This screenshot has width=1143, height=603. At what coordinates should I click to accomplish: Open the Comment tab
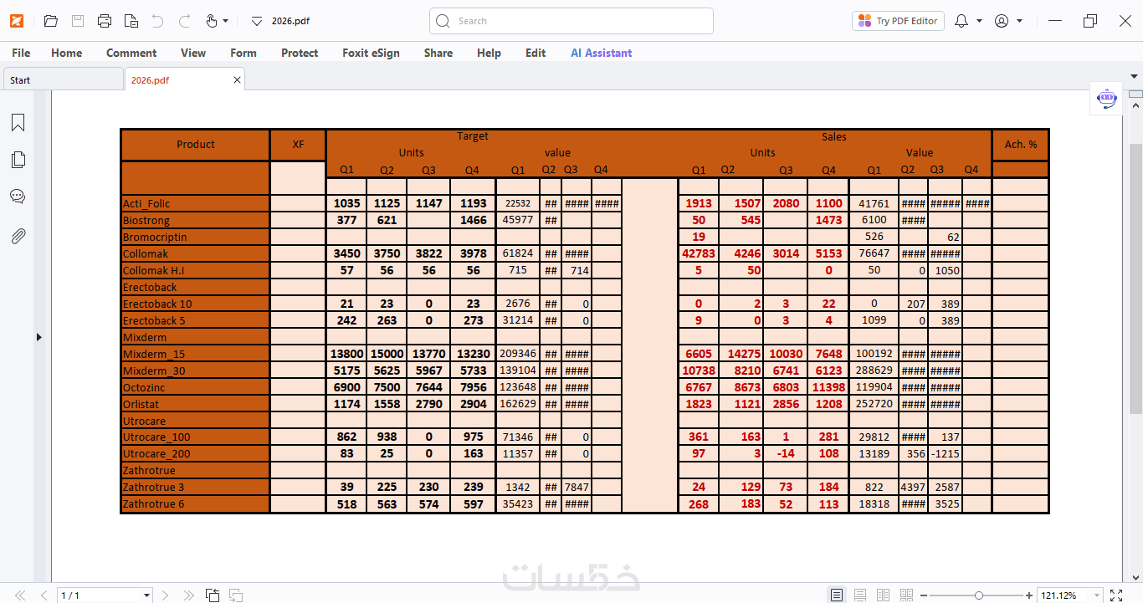(x=131, y=53)
